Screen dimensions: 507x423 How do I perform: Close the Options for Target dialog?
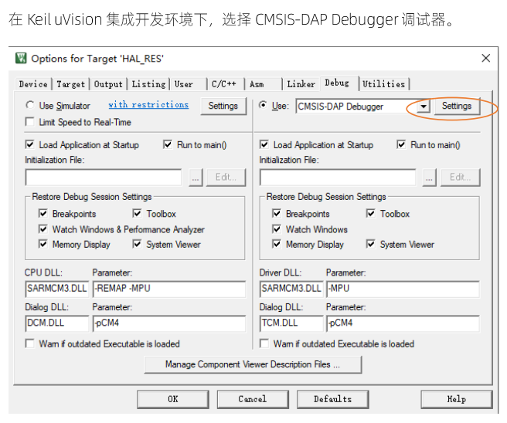[485, 59]
